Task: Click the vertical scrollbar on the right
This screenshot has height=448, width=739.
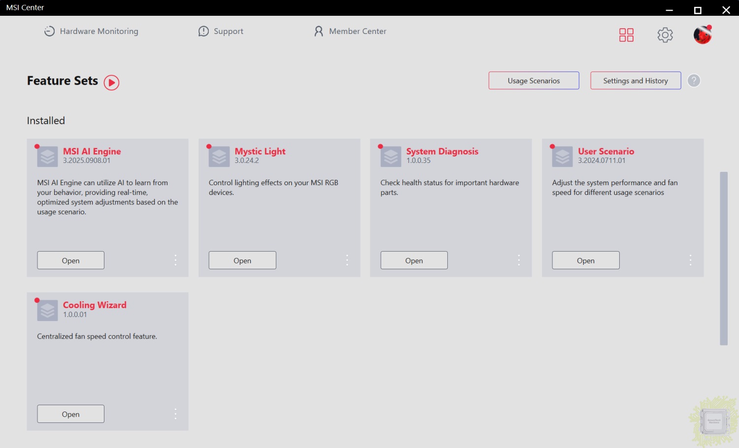Action: [723, 258]
